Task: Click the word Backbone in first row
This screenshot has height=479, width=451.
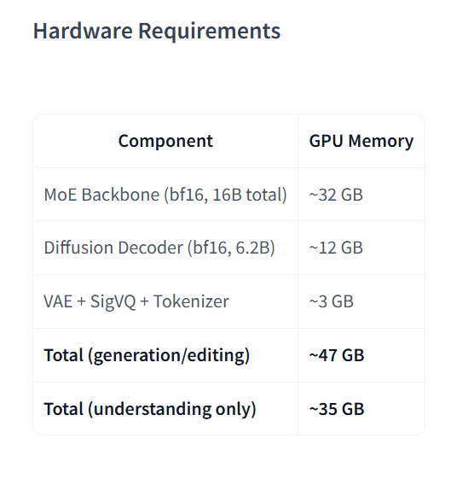Action: click(120, 195)
